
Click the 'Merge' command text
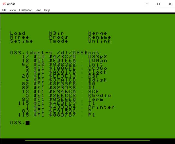pos(98,33)
